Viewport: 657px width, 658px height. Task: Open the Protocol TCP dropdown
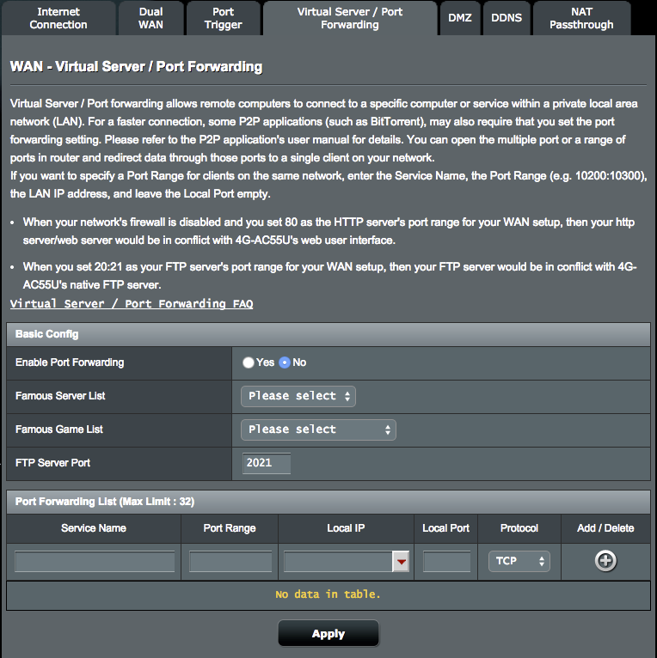pyautogui.click(x=519, y=562)
